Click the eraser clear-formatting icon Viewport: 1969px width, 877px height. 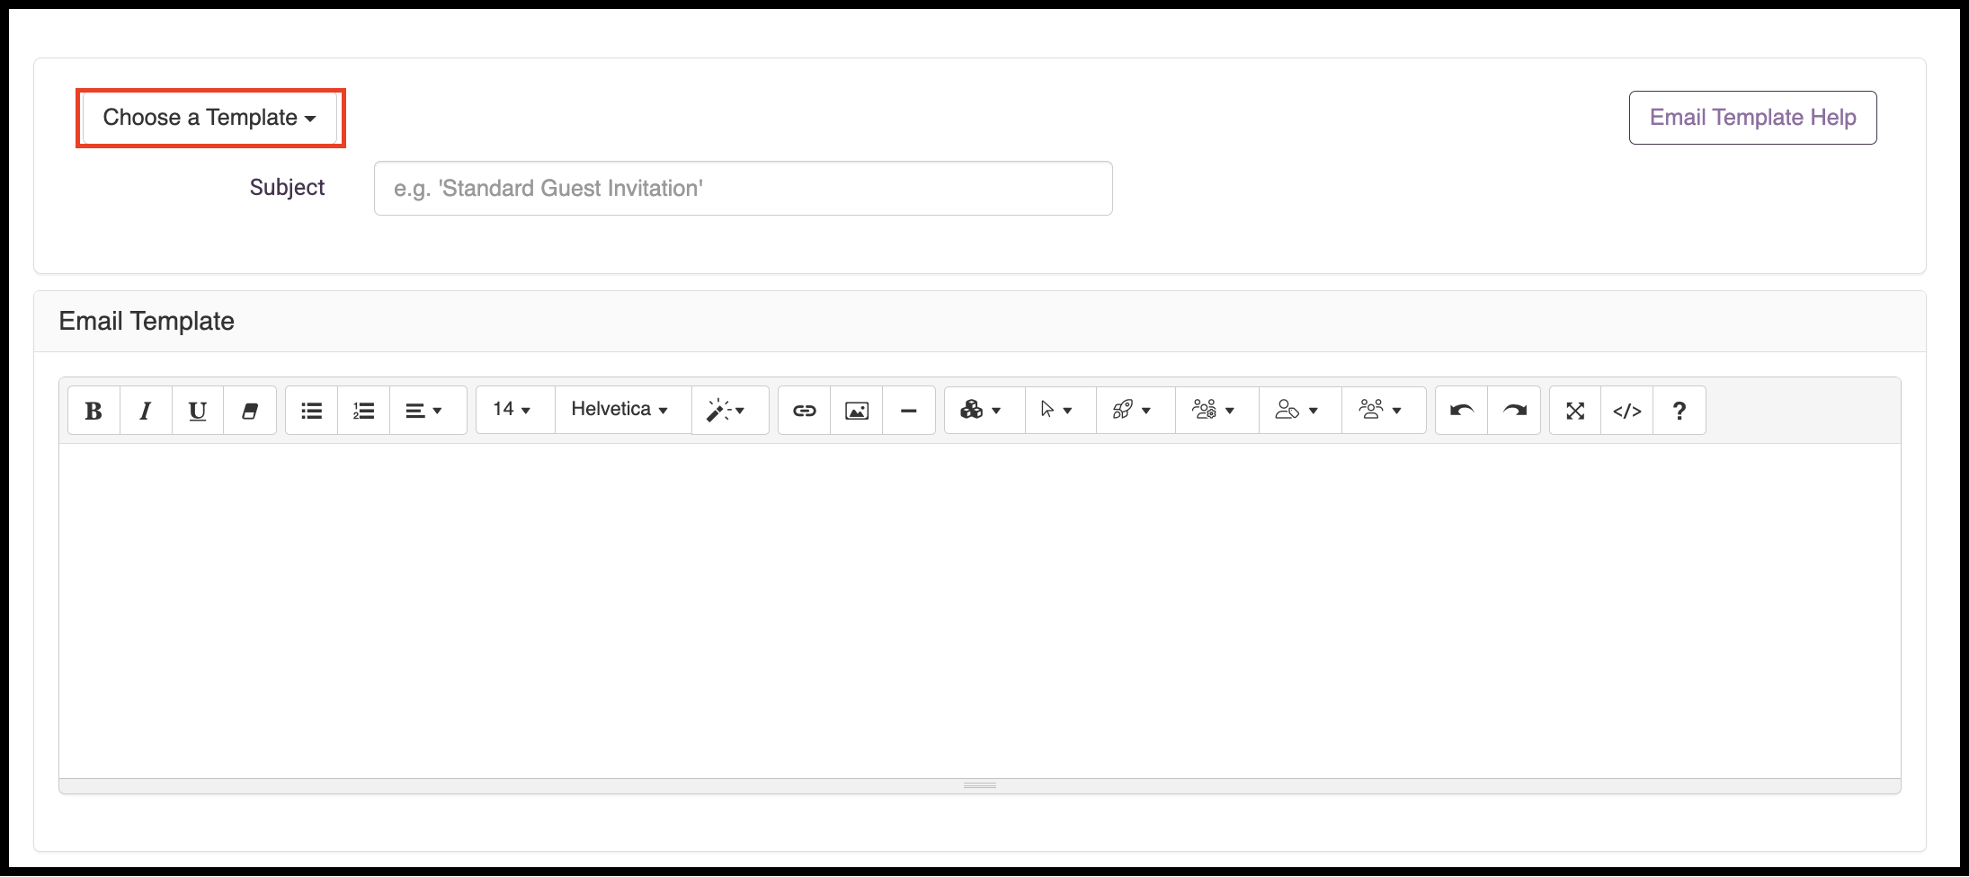point(250,411)
